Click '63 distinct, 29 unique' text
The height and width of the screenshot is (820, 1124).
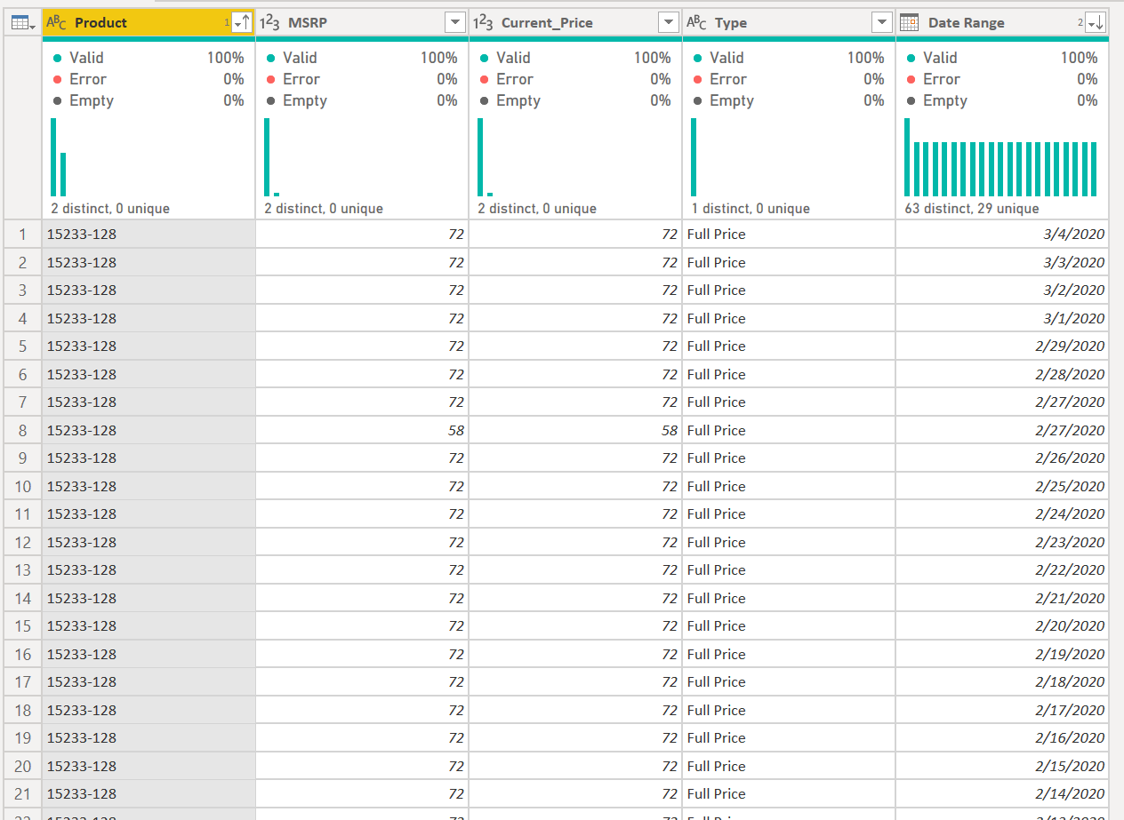[972, 209]
